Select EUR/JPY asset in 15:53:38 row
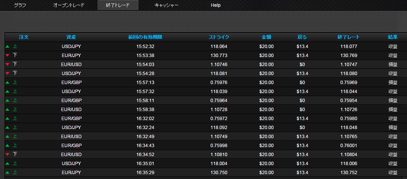407x179 pixels. 72,56
